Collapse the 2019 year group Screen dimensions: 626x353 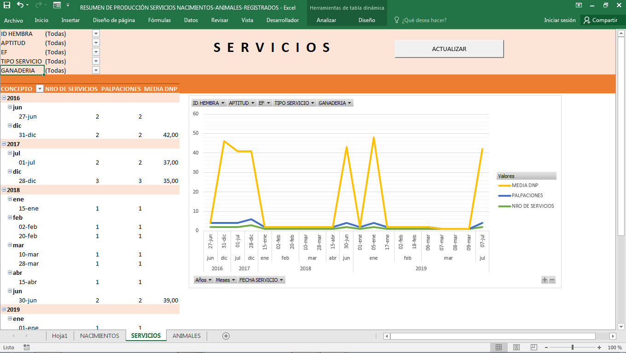tap(4, 309)
